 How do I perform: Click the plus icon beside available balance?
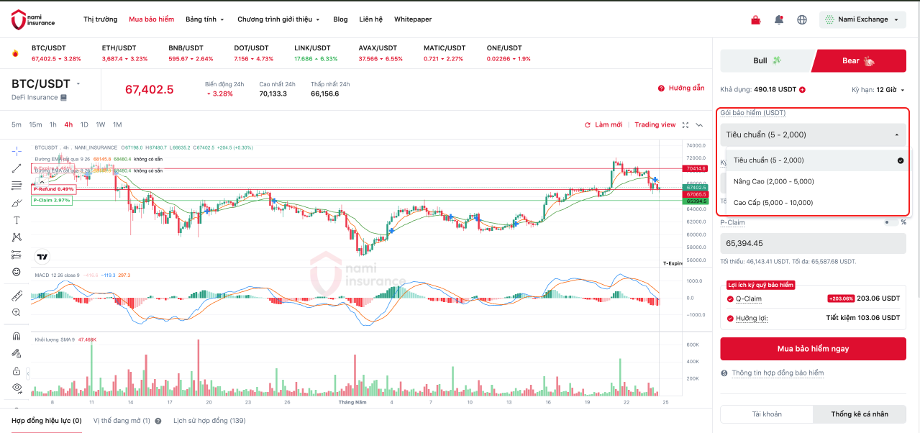(802, 90)
